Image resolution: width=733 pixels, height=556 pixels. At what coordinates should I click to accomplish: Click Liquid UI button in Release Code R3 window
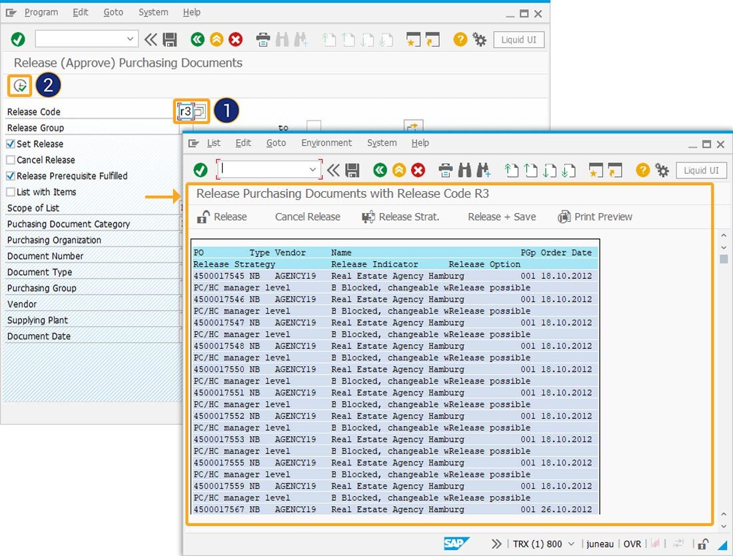(x=701, y=170)
